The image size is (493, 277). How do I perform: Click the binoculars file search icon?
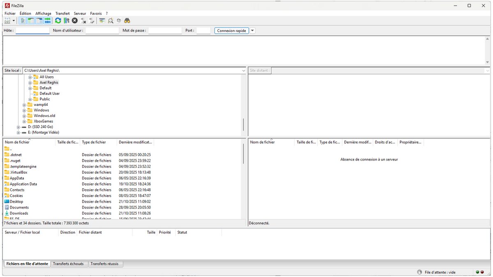click(127, 21)
